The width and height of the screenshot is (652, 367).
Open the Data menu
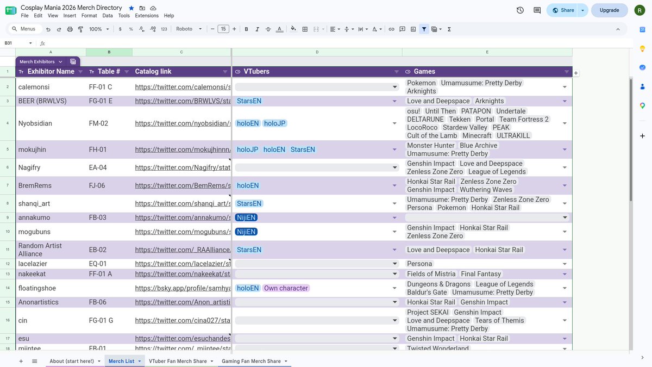tap(108, 16)
